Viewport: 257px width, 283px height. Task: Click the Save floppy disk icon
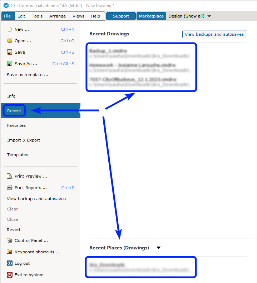point(10,52)
